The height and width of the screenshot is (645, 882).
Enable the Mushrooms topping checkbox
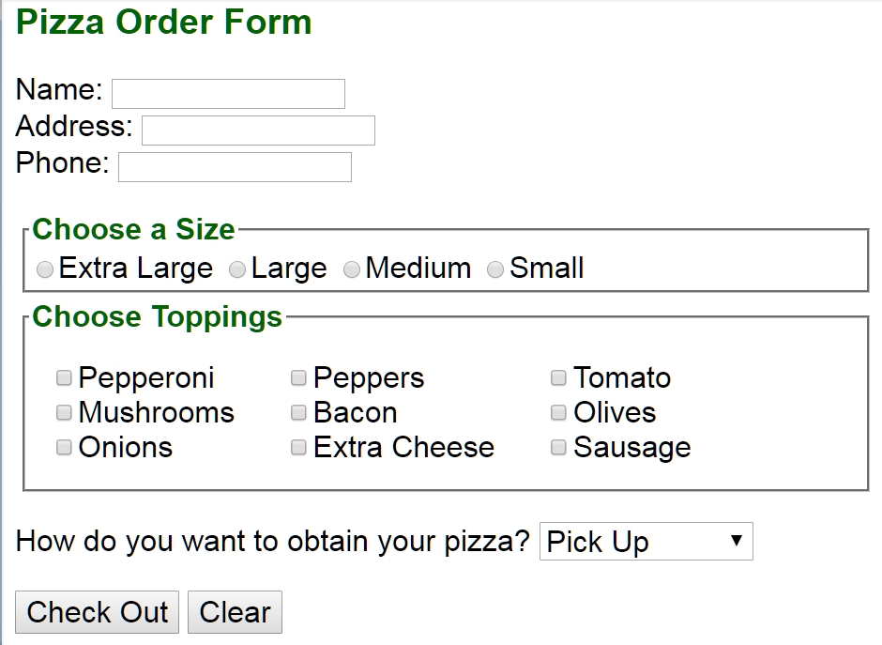tap(64, 412)
